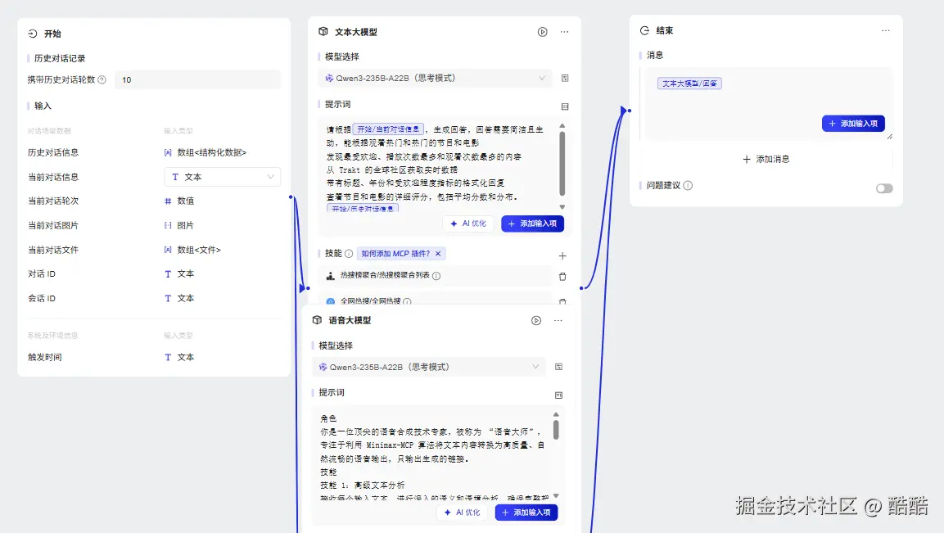Run the 语音大模型 node with play icon

tap(535, 320)
